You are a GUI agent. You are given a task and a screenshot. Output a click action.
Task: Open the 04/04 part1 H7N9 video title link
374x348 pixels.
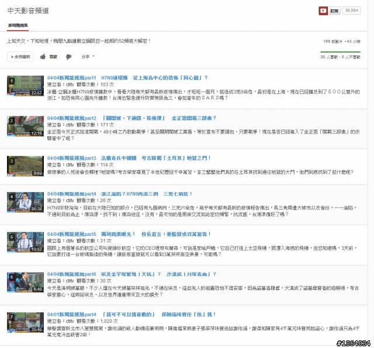(x=127, y=78)
